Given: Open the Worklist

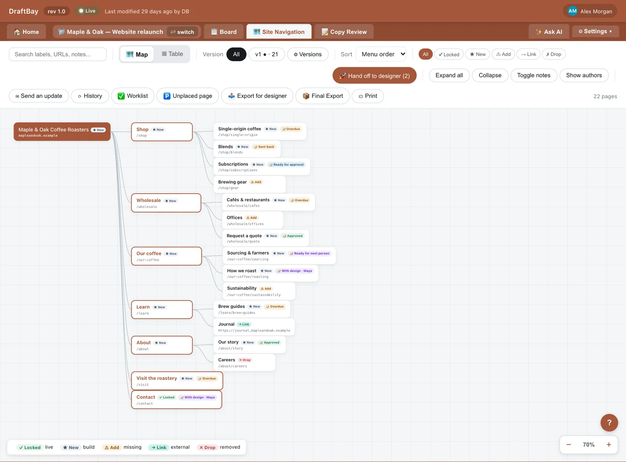Looking at the screenshot, I should coord(133,96).
